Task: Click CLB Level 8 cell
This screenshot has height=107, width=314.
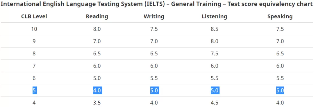Action: click(34, 54)
